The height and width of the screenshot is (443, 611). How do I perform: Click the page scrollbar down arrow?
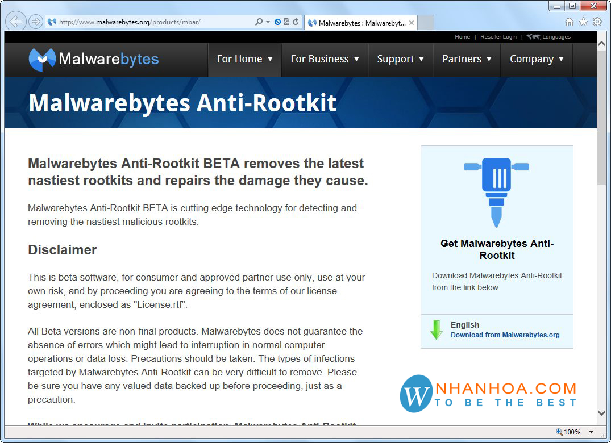point(602,413)
